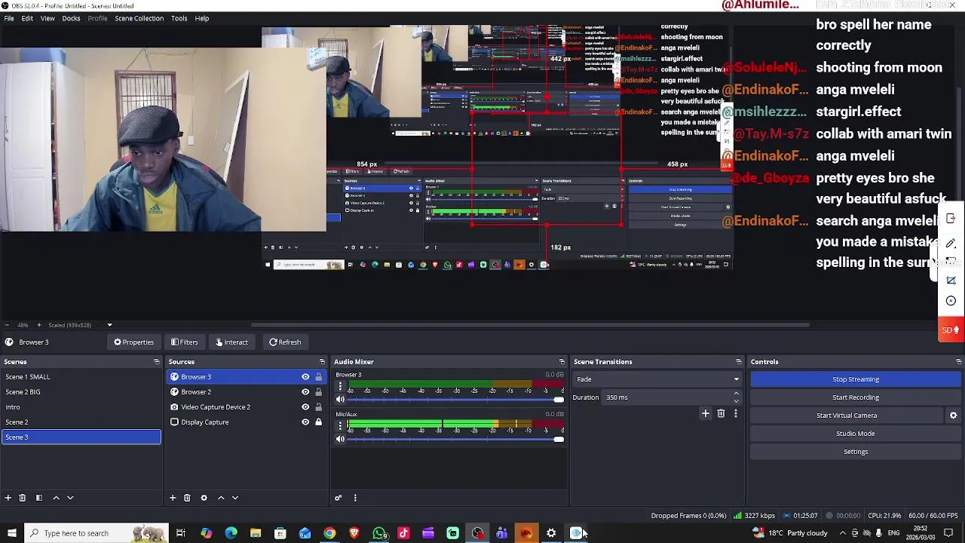Viewport: 965px width, 543px height.
Task: Remove selected source with trash icon
Action: click(x=187, y=498)
